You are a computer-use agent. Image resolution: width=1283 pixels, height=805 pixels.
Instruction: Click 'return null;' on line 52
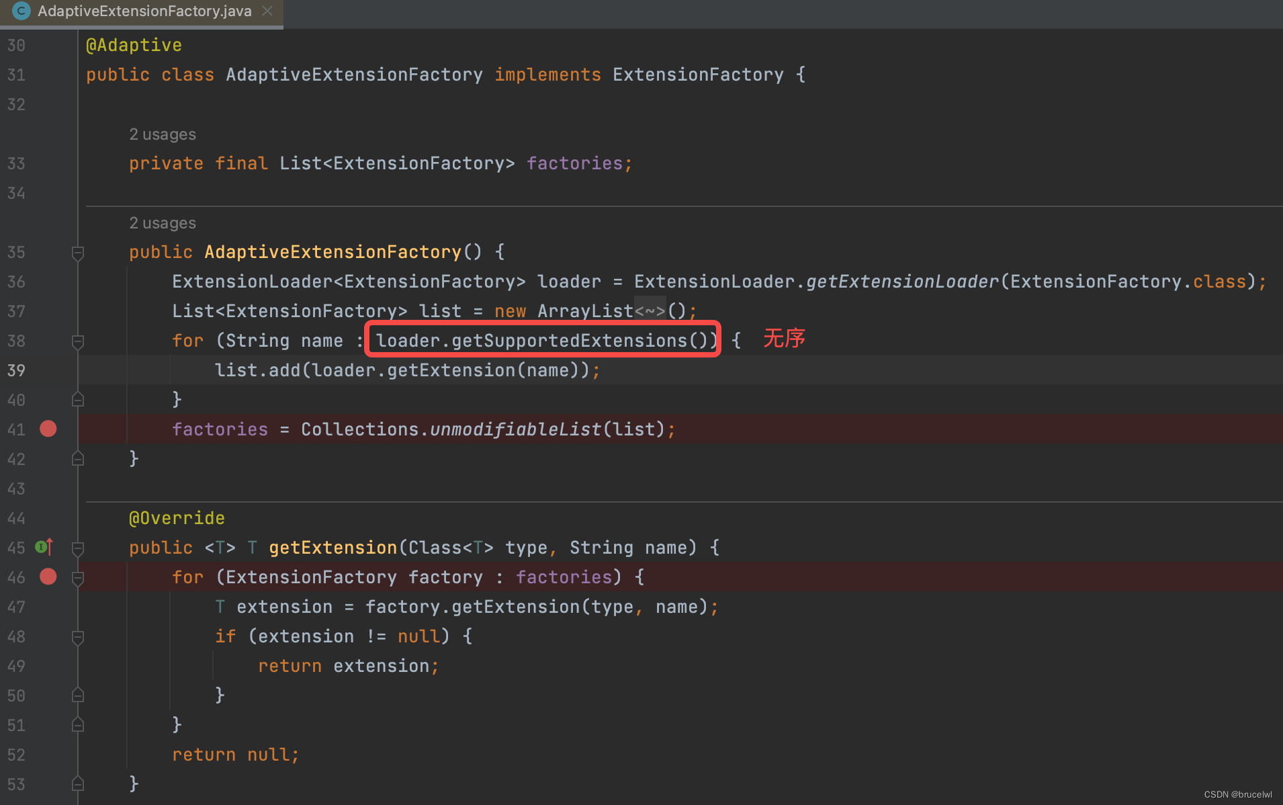tap(236, 755)
